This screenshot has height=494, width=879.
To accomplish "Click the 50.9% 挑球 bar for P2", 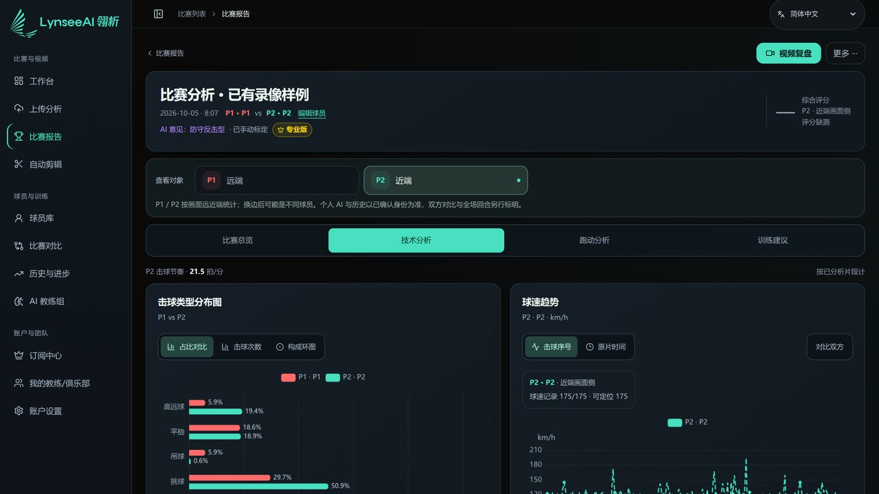I will (259, 486).
